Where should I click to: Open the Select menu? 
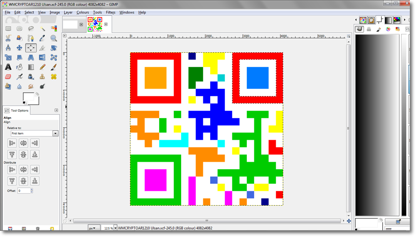29,12
